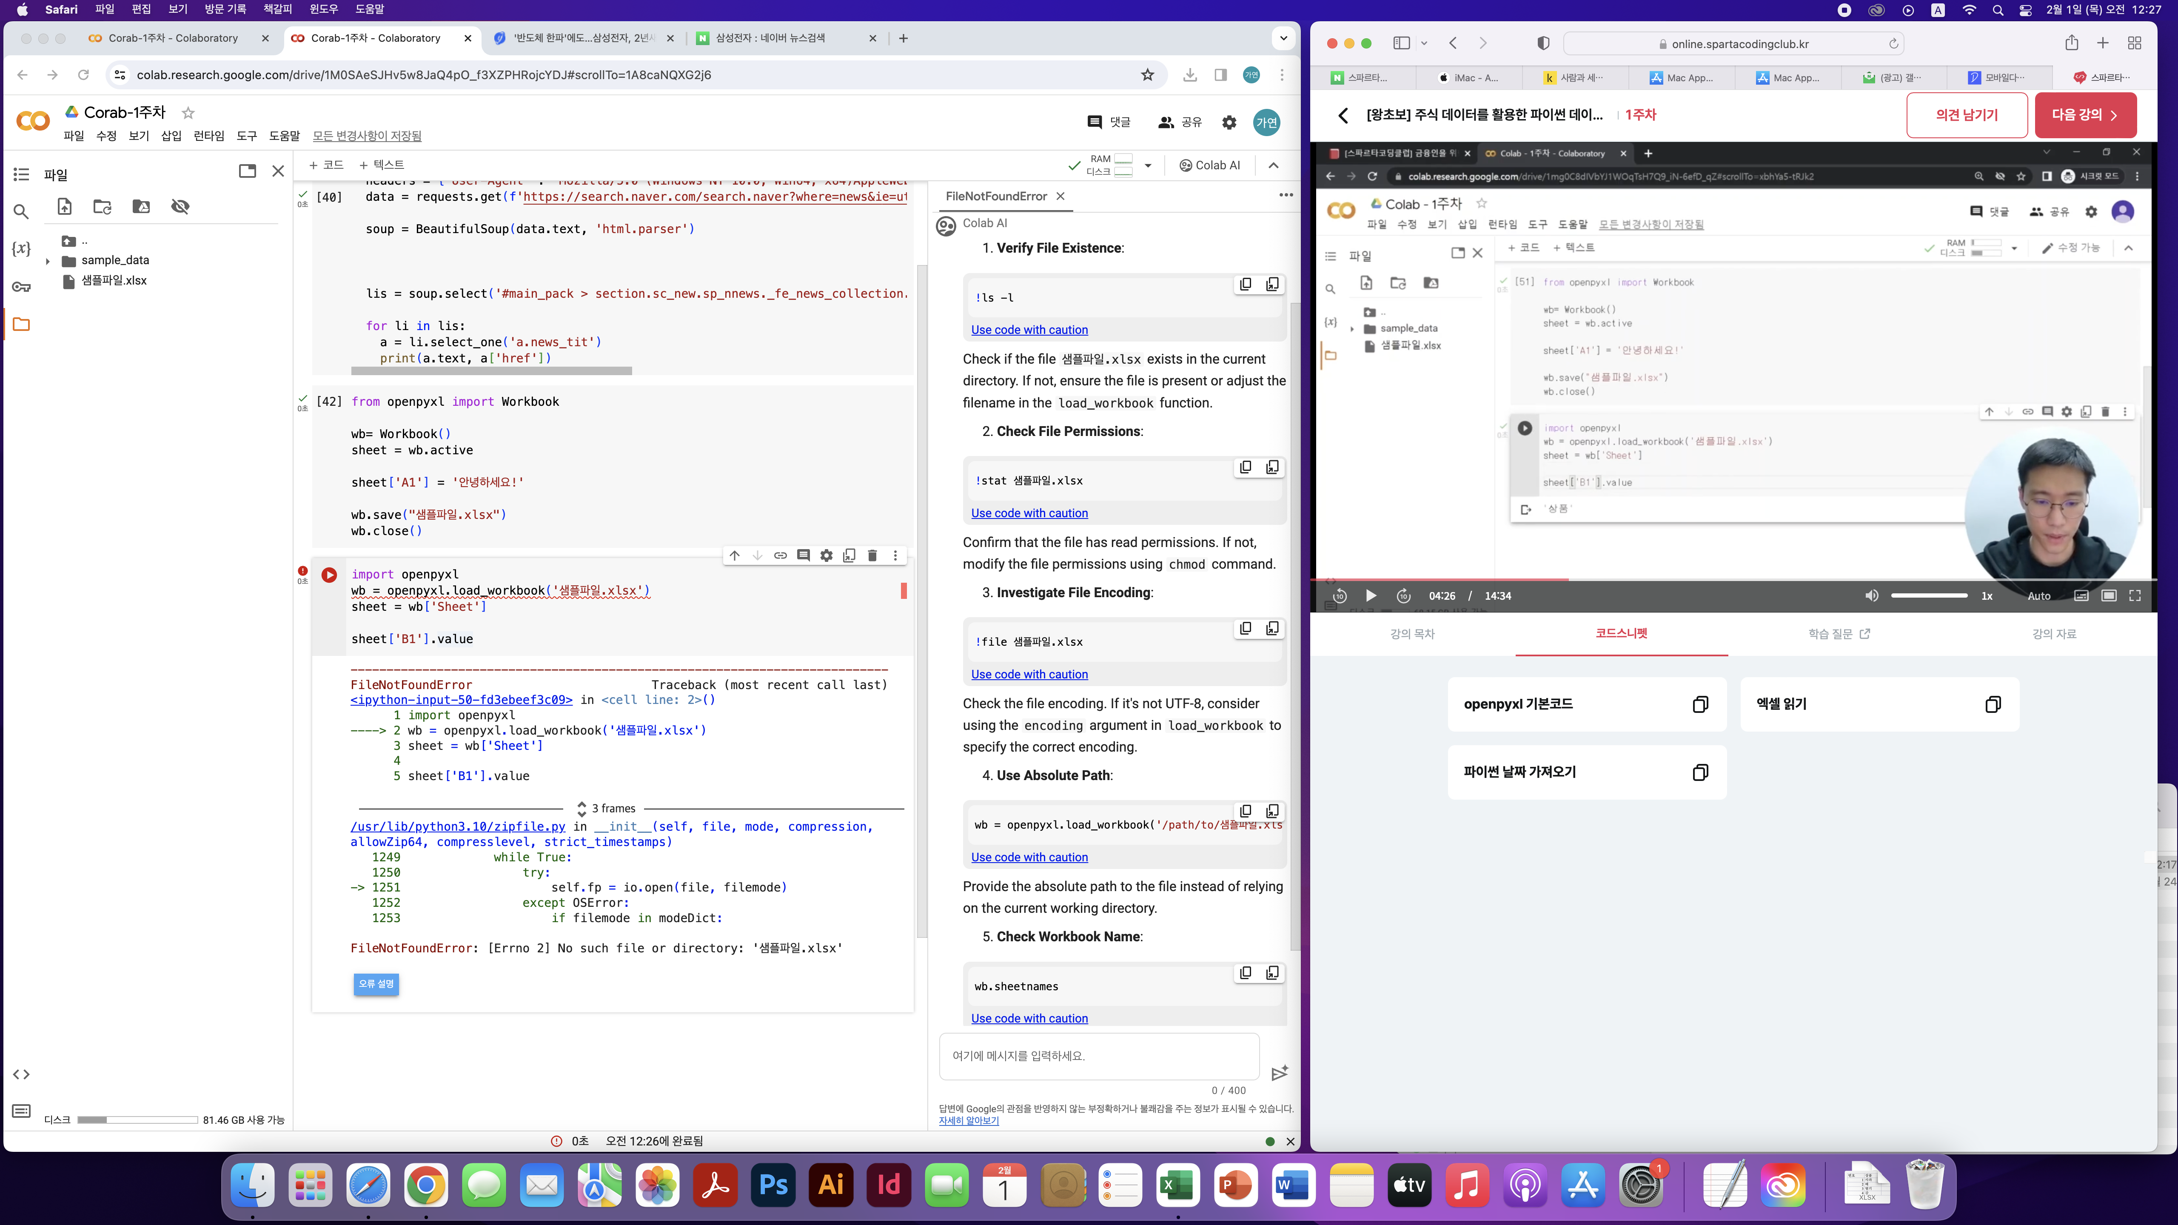Open Colab AI panel more options
2178x1225 pixels.
coord(1286,195)
